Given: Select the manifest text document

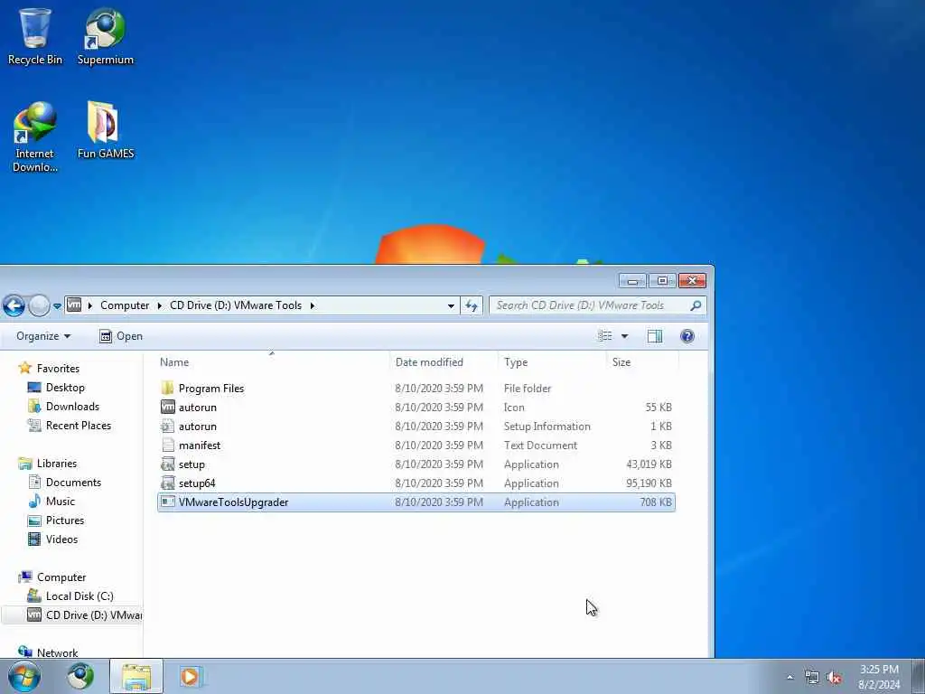Looking at the screenshot, I should point(416,445).
